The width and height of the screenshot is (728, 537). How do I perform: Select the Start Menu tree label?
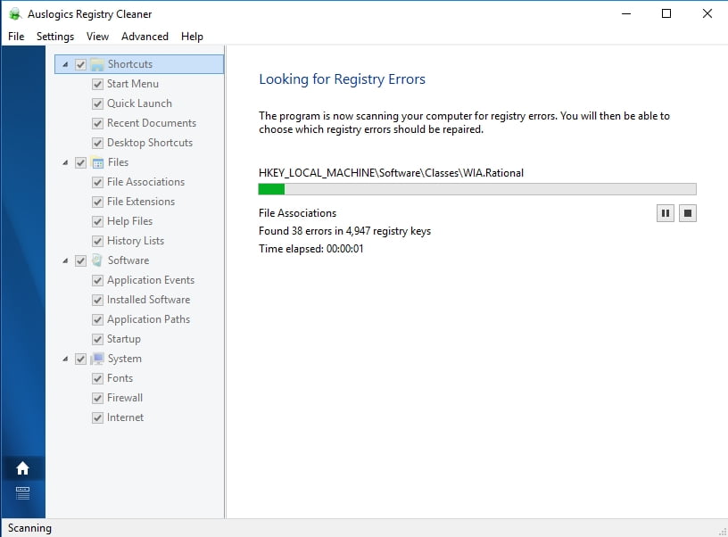click(133, 84)
